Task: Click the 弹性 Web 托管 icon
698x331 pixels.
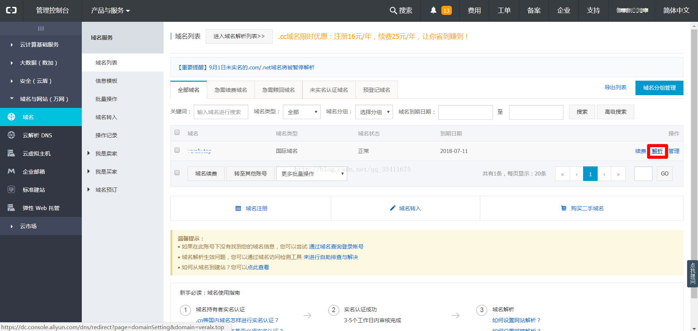Action: point(11,207)
